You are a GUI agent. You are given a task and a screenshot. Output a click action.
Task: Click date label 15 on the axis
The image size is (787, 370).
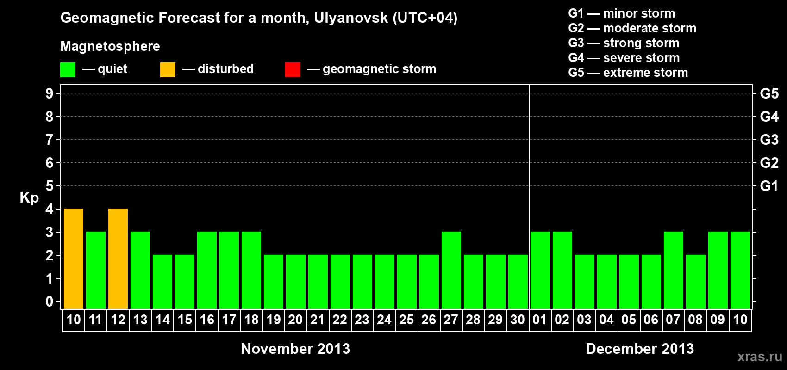click(x=185, y=320)
